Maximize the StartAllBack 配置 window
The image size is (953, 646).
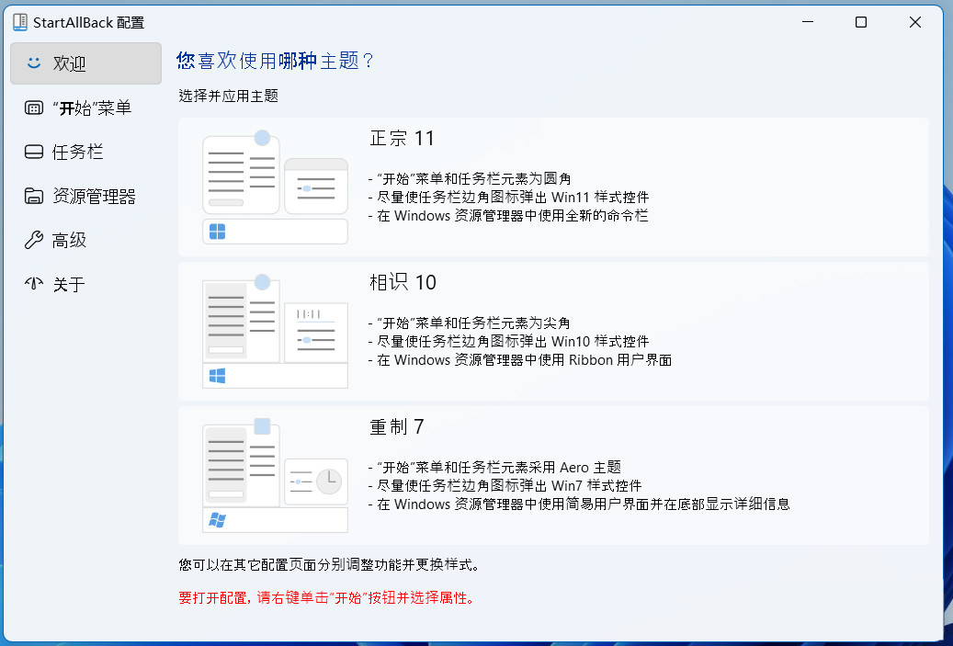[x=861, y=22]
